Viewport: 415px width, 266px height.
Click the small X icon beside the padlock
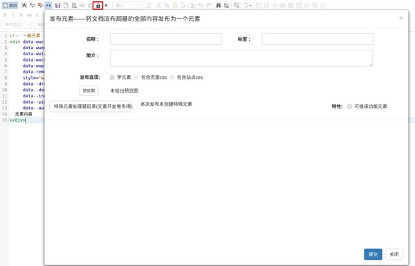click(106, 6)
